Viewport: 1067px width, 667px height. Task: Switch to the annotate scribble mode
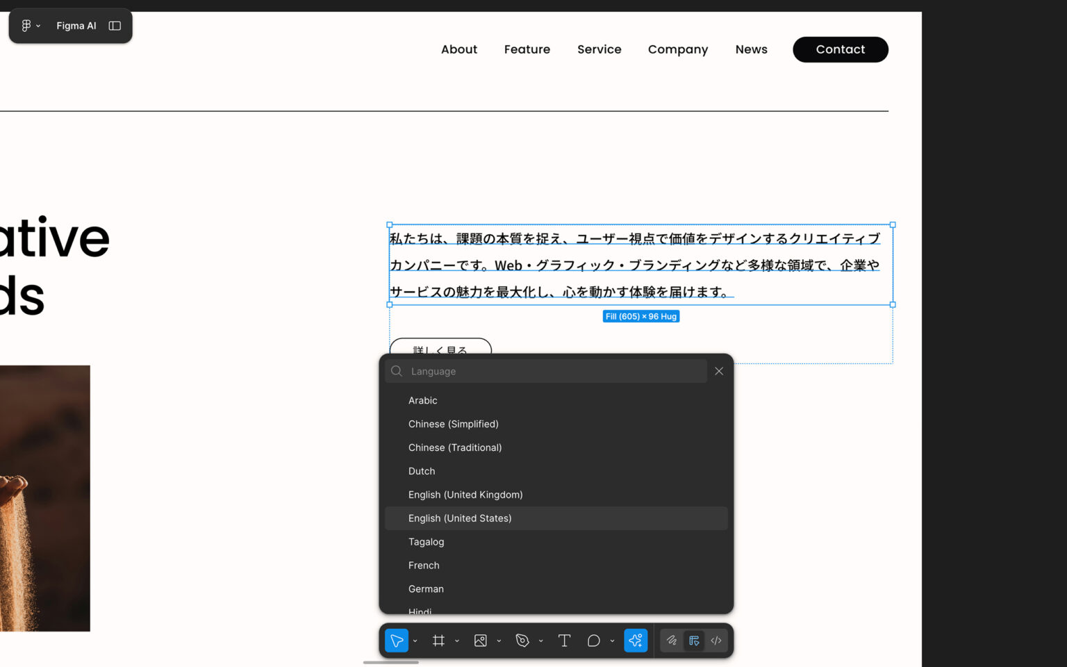click(671, 641)
